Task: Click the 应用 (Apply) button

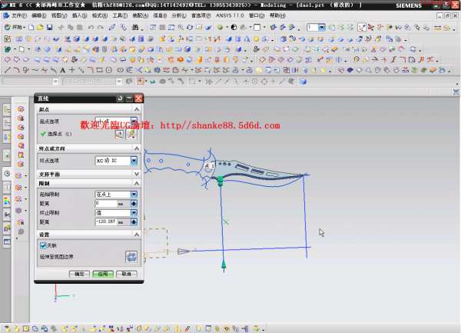Action: point(102,273)
